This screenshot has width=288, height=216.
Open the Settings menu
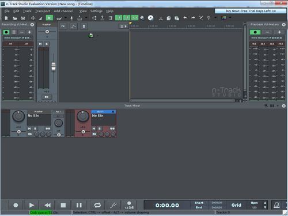pos(96,11)
